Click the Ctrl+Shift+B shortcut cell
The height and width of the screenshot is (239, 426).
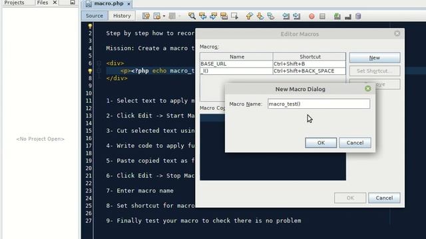309,64
